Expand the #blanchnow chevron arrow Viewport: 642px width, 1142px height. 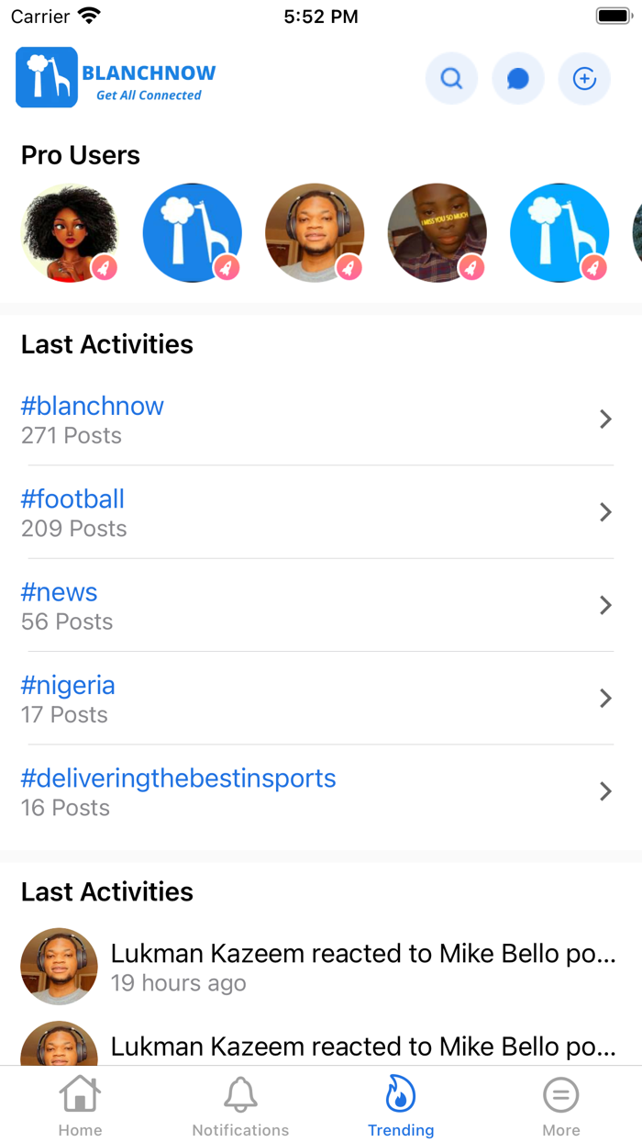[x=605, y=420]
